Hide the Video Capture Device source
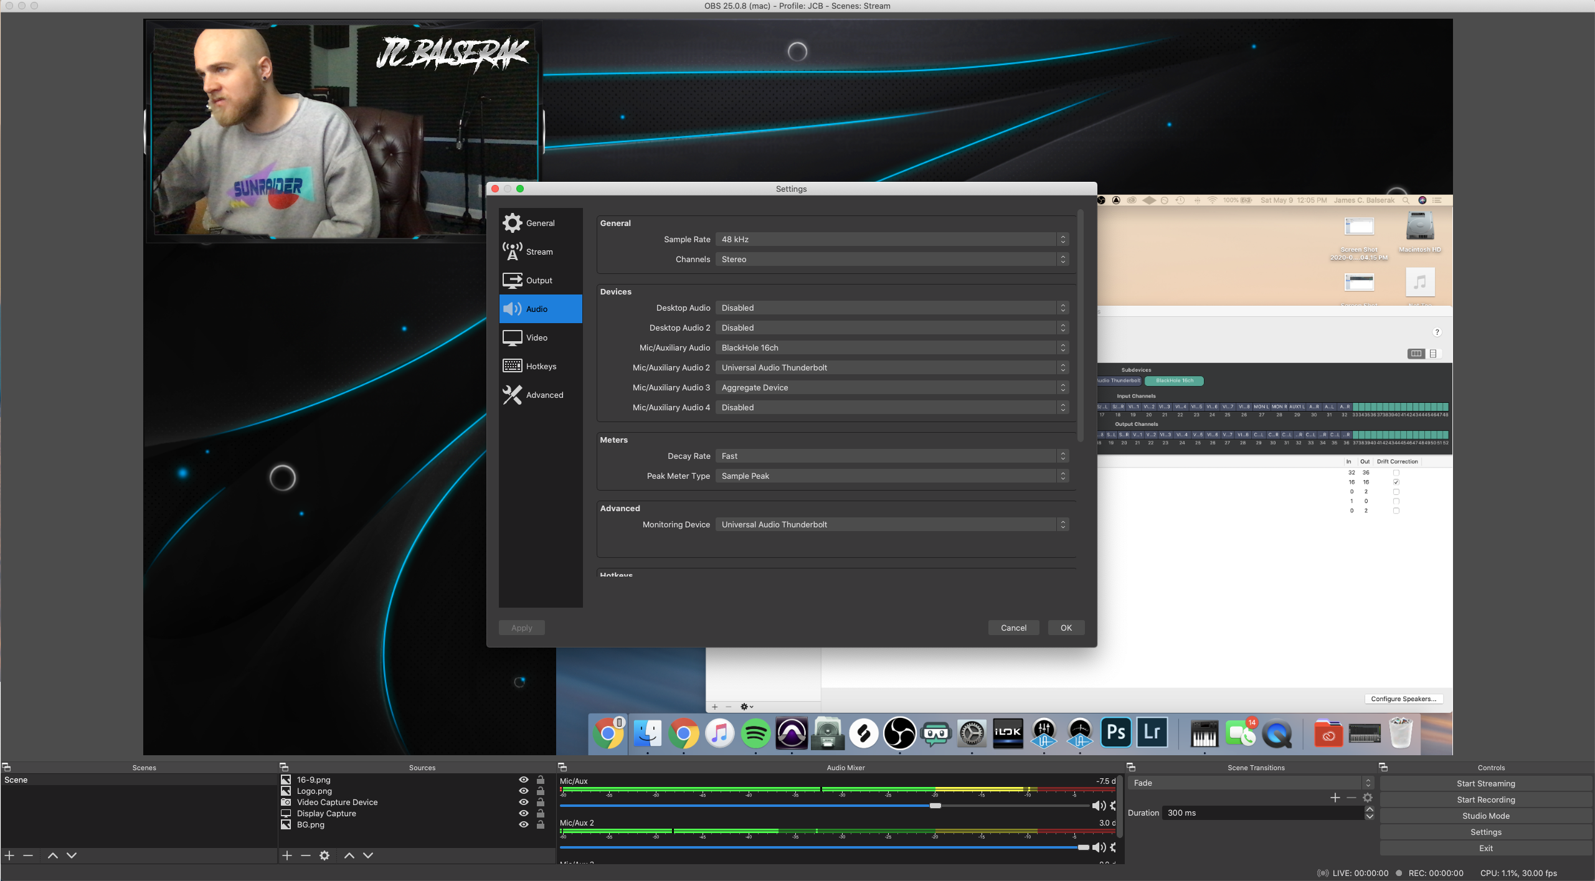Screen dimensions: 1595x881 point(523,802)
